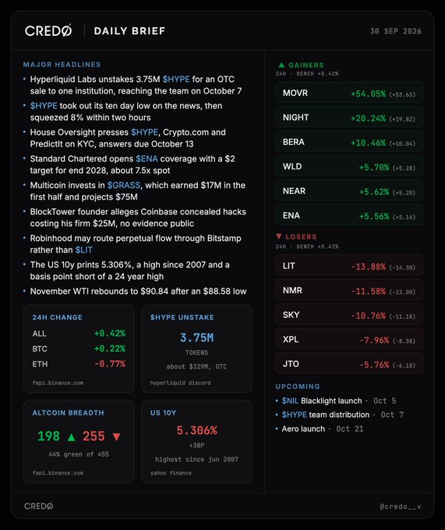Select the JTO loser row

tap(349, 364)
